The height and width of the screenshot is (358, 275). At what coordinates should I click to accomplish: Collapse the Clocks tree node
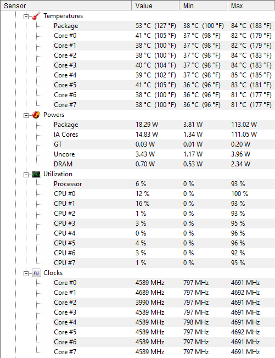[x=26, y=273]
